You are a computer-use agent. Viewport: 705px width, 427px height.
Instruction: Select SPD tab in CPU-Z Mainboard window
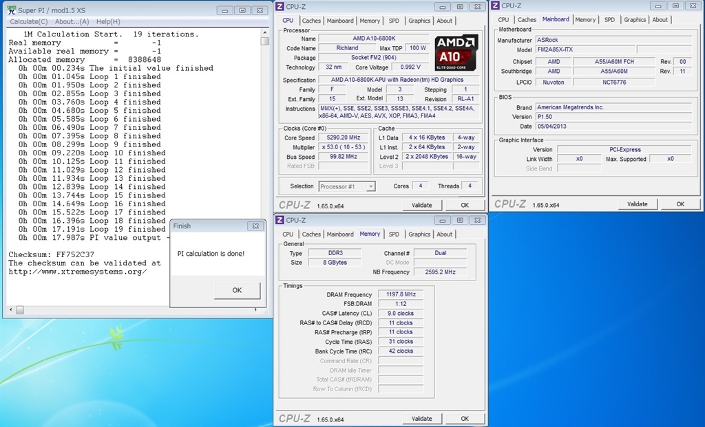click(609, 20)
